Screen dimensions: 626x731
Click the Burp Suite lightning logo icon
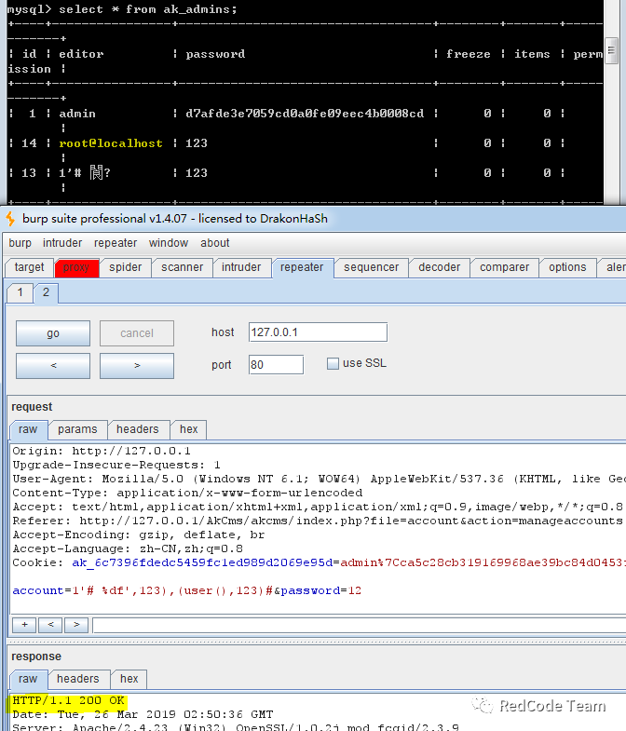10,218
